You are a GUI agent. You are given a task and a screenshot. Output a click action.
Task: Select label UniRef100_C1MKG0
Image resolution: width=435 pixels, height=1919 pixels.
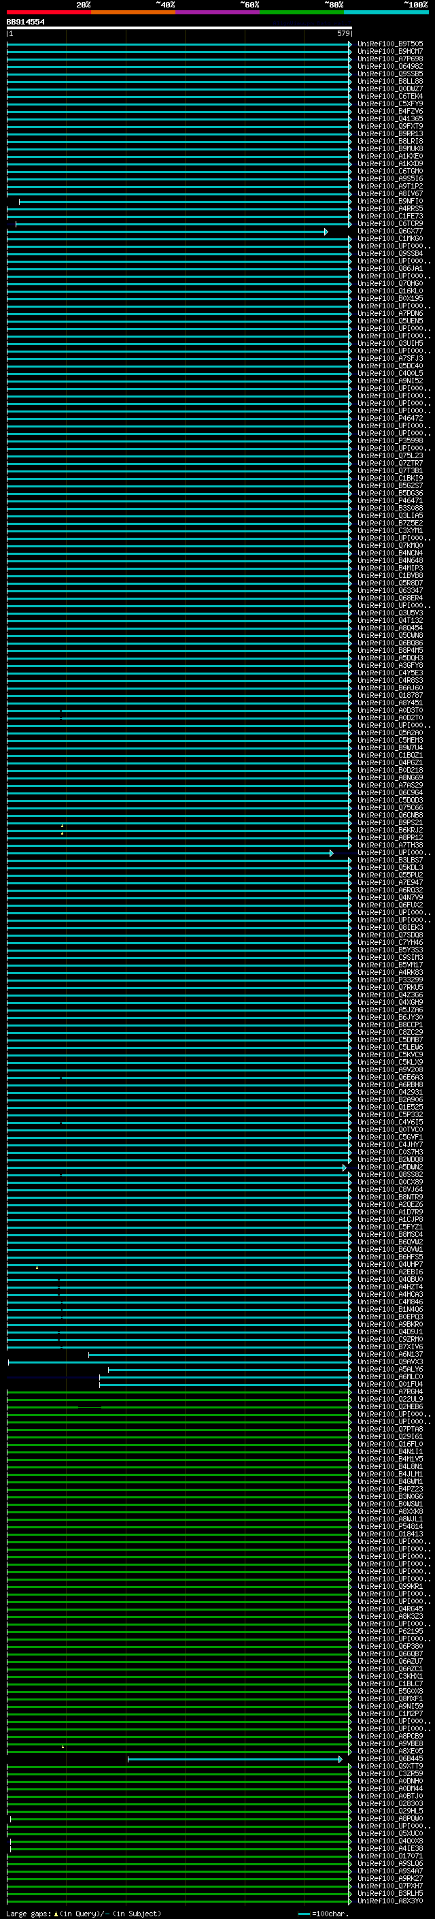click(x=390, y=238)
